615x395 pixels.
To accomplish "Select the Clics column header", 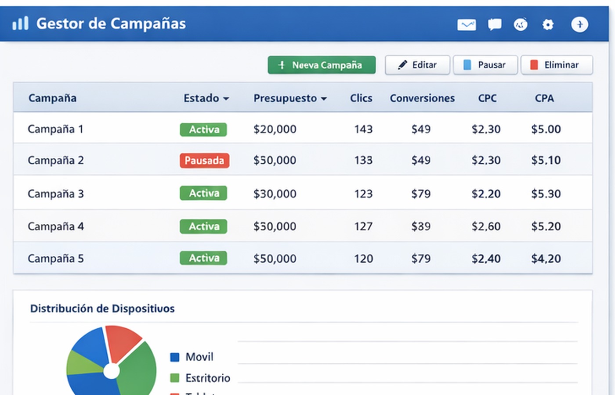I will tap(361, 98).
